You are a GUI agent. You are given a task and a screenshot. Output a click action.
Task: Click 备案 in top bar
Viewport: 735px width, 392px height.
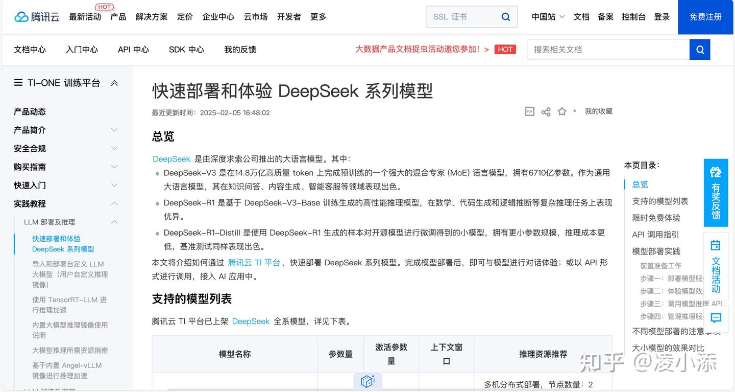[605, 17]
